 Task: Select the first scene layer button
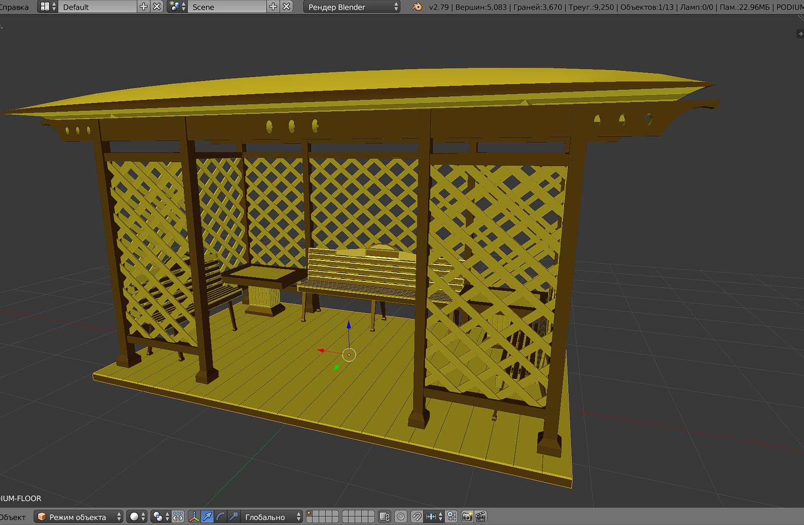click(309, 513)
